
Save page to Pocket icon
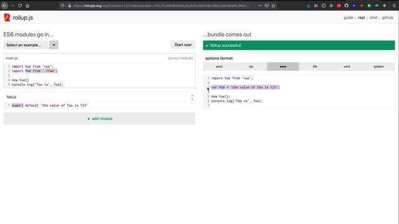tap(266, 6)
